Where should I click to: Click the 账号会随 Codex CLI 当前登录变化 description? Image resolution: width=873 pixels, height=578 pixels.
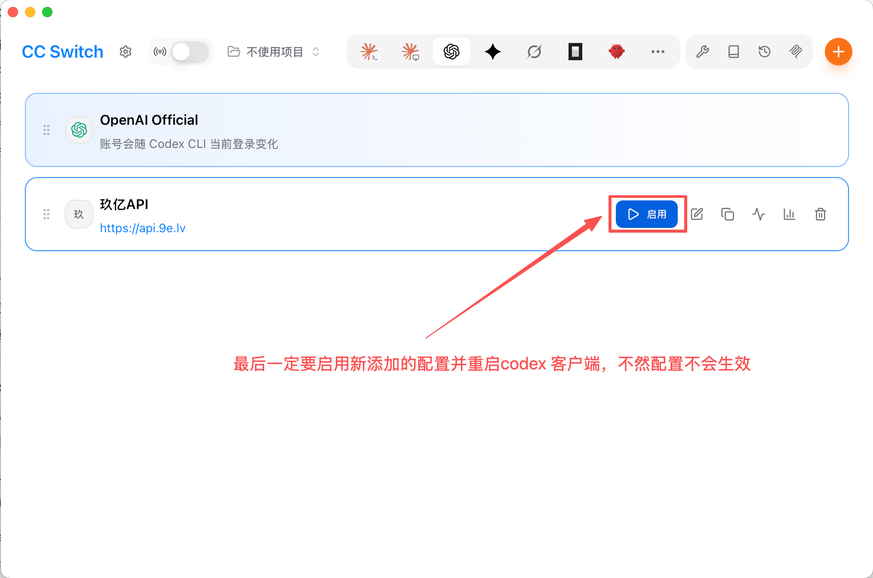189,144
